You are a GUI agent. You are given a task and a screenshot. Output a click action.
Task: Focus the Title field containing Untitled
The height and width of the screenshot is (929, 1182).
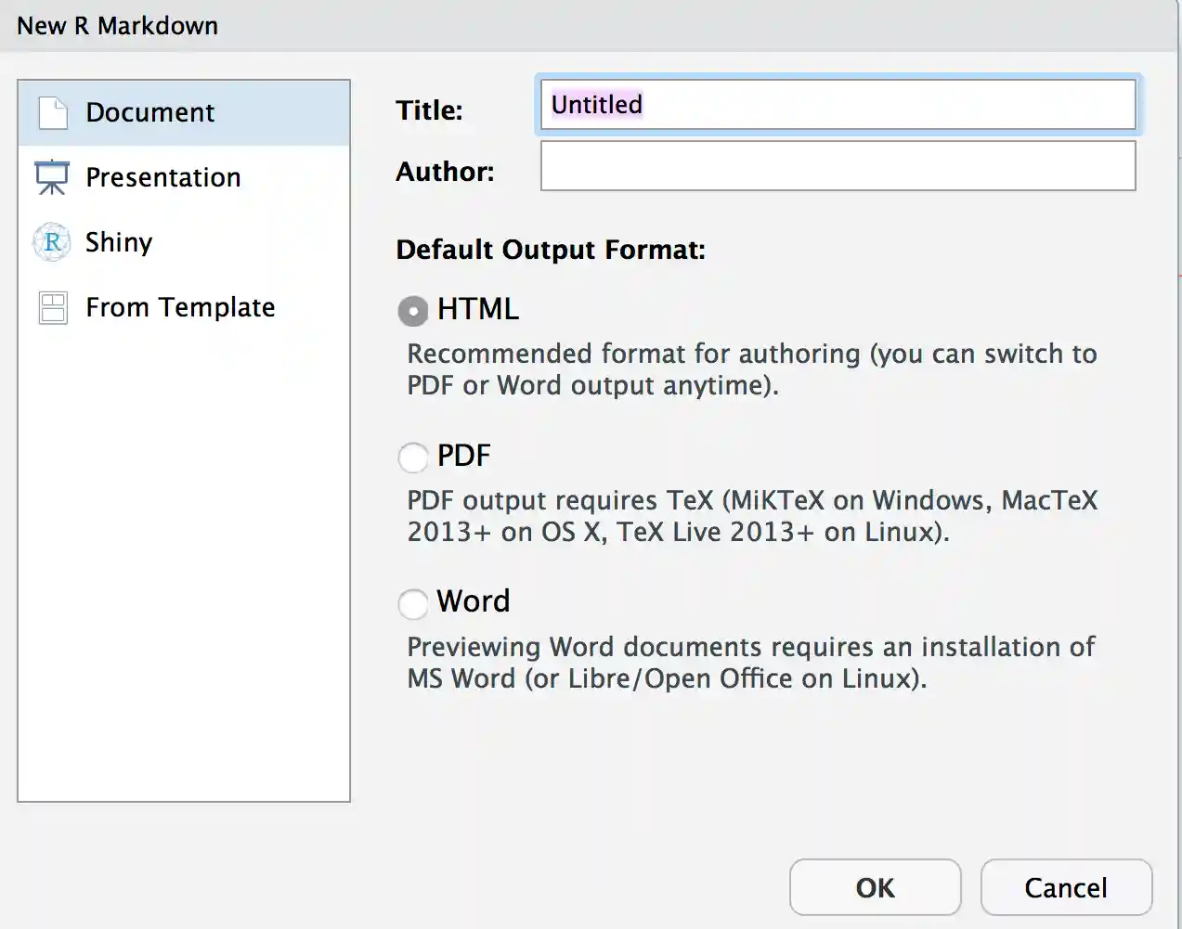(x=838, y=105)
